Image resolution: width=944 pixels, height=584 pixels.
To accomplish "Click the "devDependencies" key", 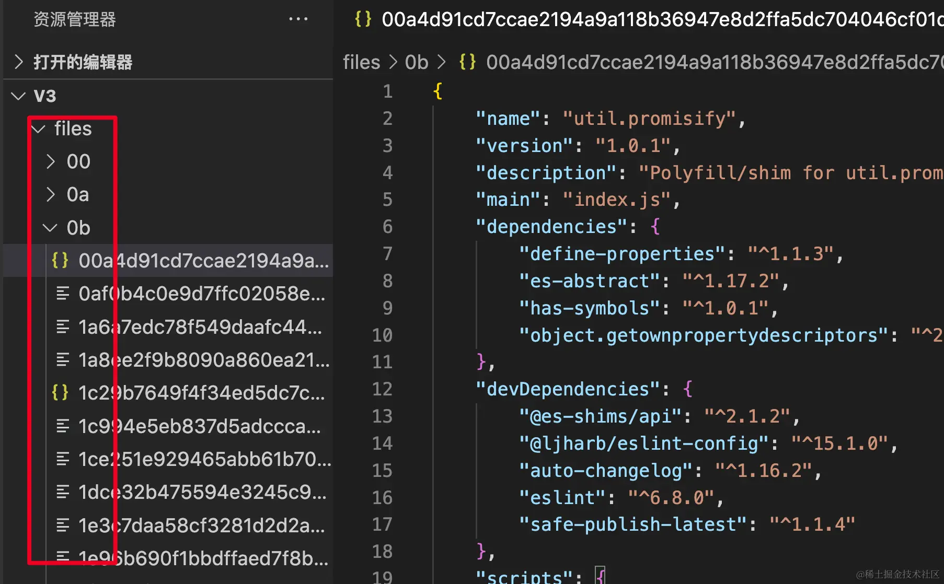I will tap(567, 389).
